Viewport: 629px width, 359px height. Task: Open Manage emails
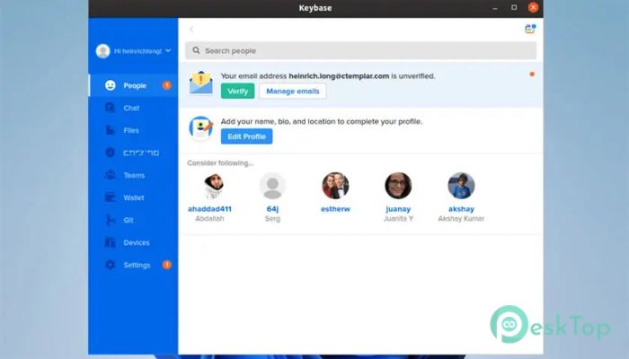tap(293, 91)
